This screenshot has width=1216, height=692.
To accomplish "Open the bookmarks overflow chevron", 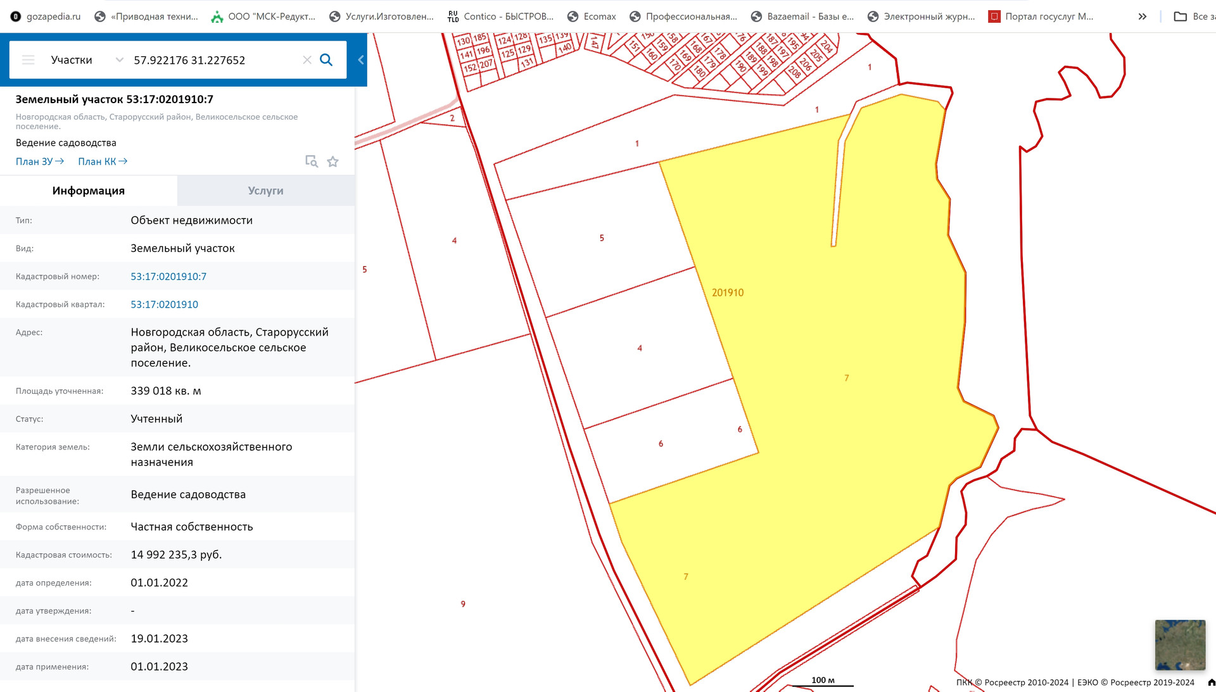I will 1142,16.
